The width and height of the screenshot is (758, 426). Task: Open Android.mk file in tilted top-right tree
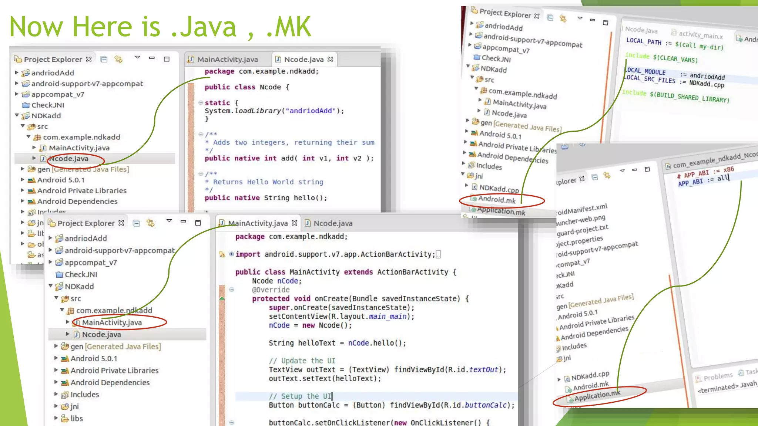click(497, 200)
